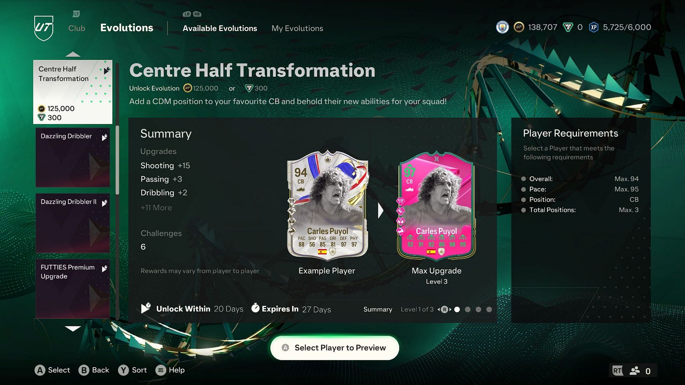Toggle Position requirement radio button
This screenshot has height=385, width=685.
(524, 200)
